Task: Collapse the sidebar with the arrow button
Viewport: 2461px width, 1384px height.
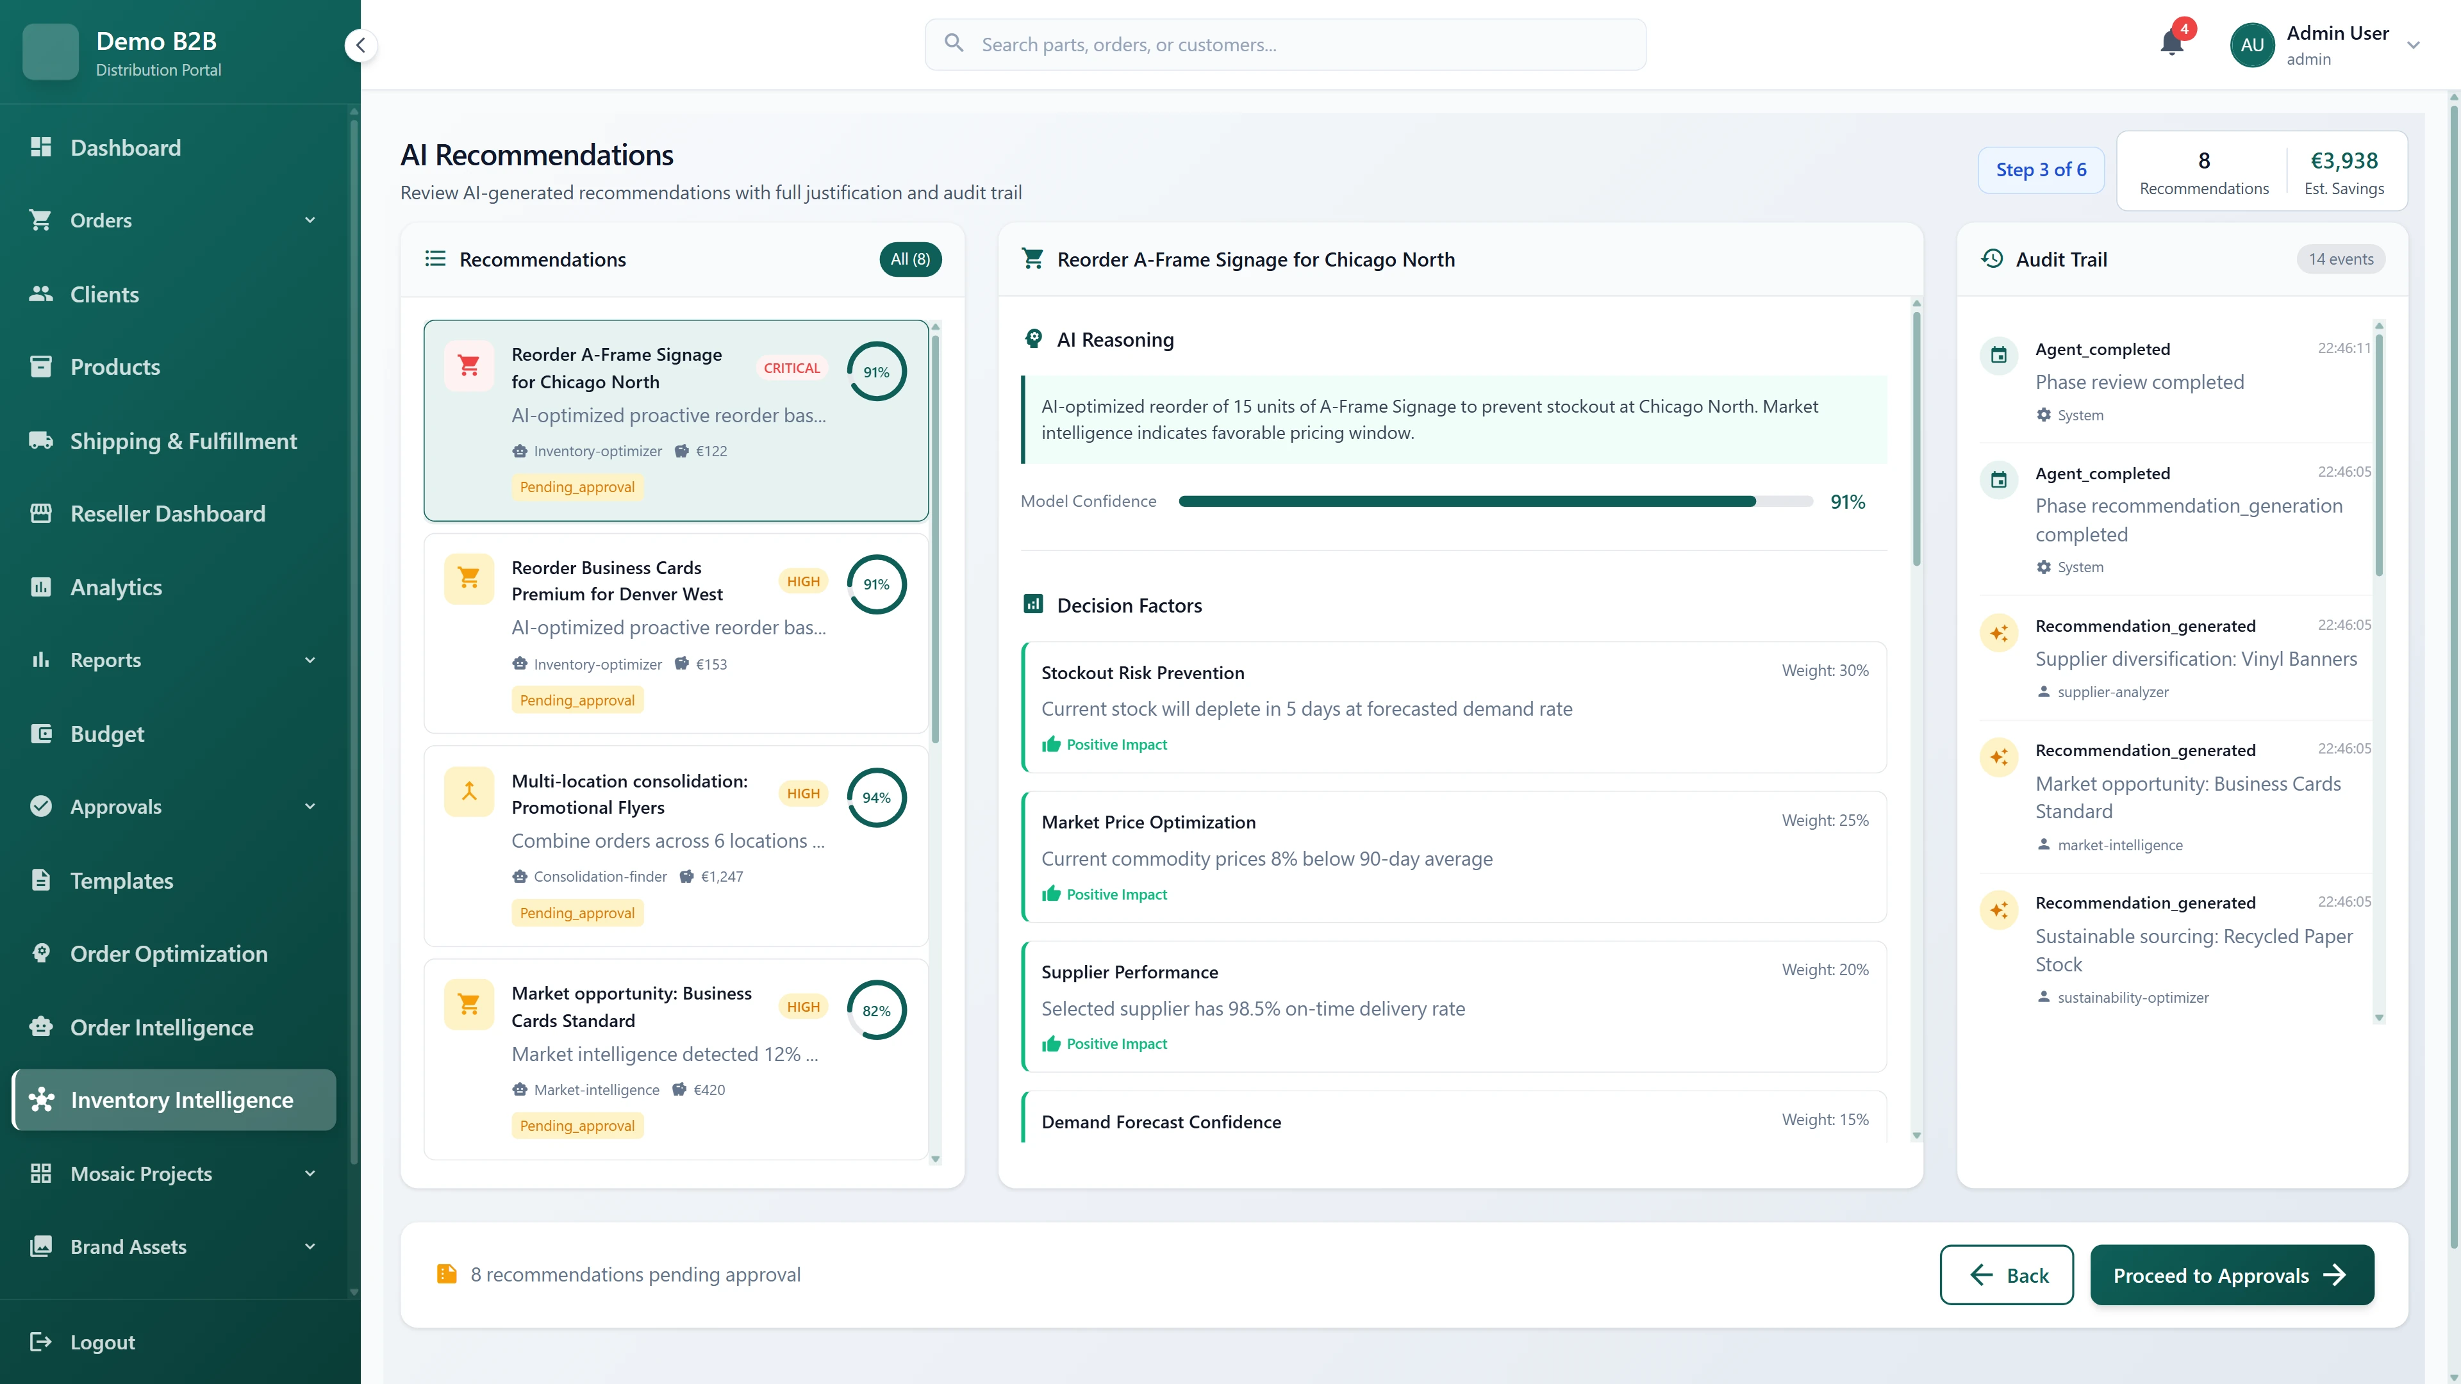Action: (360, 44)
